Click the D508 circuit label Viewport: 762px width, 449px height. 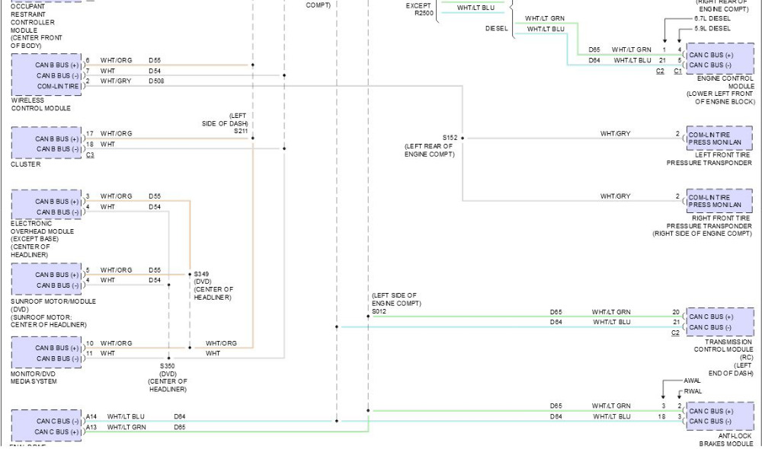coord(156,81)
